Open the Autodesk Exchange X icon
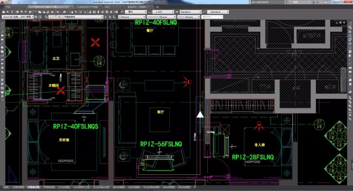The image size is (353, 191). [313, 2]
